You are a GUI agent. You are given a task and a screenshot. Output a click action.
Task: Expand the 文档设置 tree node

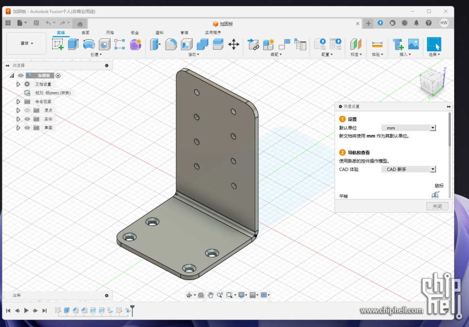tap(18, 84)
